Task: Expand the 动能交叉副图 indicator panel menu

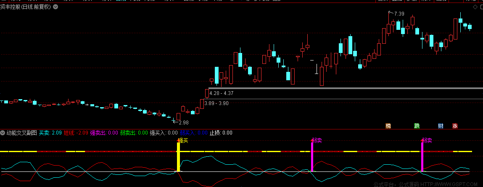Action: click(3, 133)
